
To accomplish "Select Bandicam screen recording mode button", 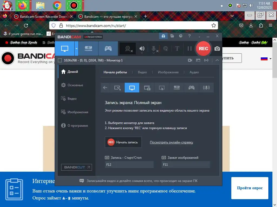I will (x=65, y=49).
